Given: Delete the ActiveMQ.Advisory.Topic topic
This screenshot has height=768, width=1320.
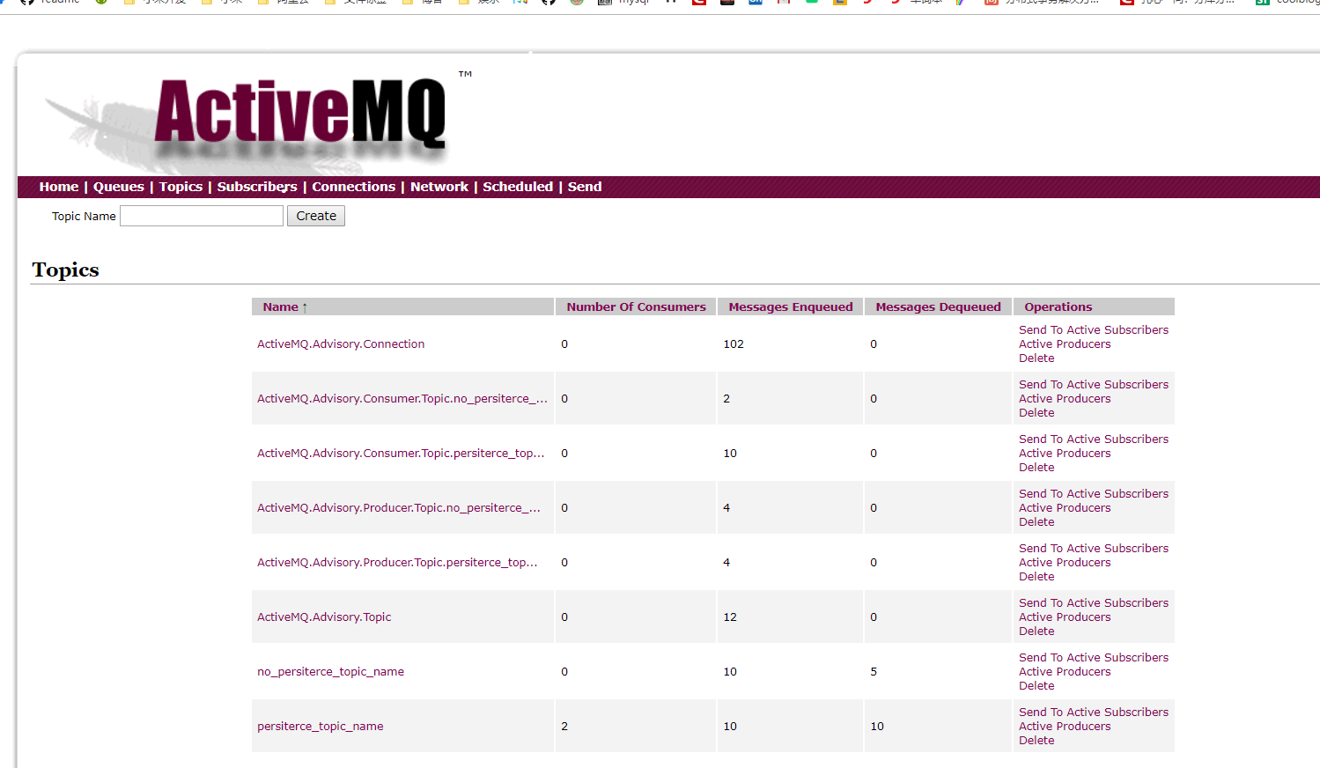Looking at the screenshot, I should (x=1036, y=631).
